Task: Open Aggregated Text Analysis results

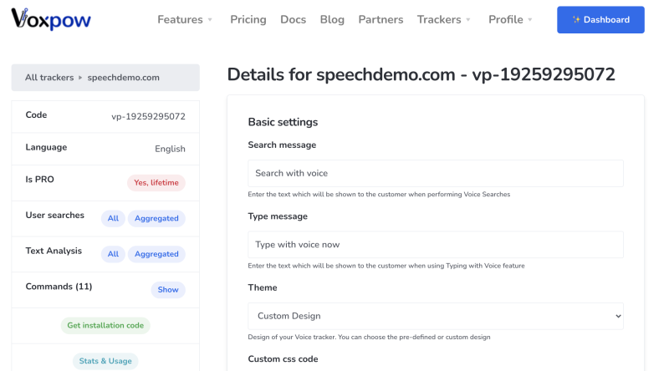Action: coord(156,254)
